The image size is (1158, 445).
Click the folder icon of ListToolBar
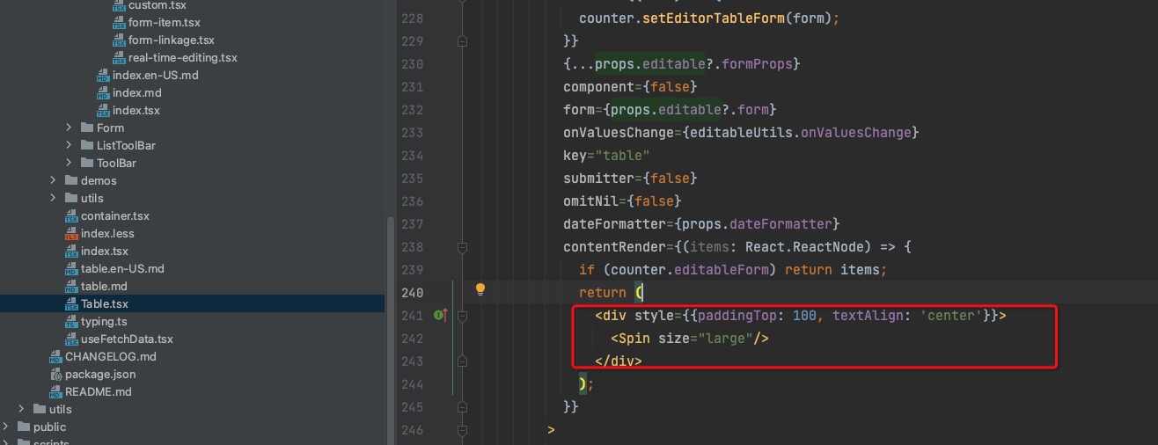[x=87, y=145]
